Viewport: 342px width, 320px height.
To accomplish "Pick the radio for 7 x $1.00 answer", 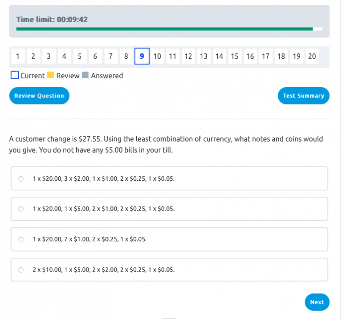I will [21, 239].
